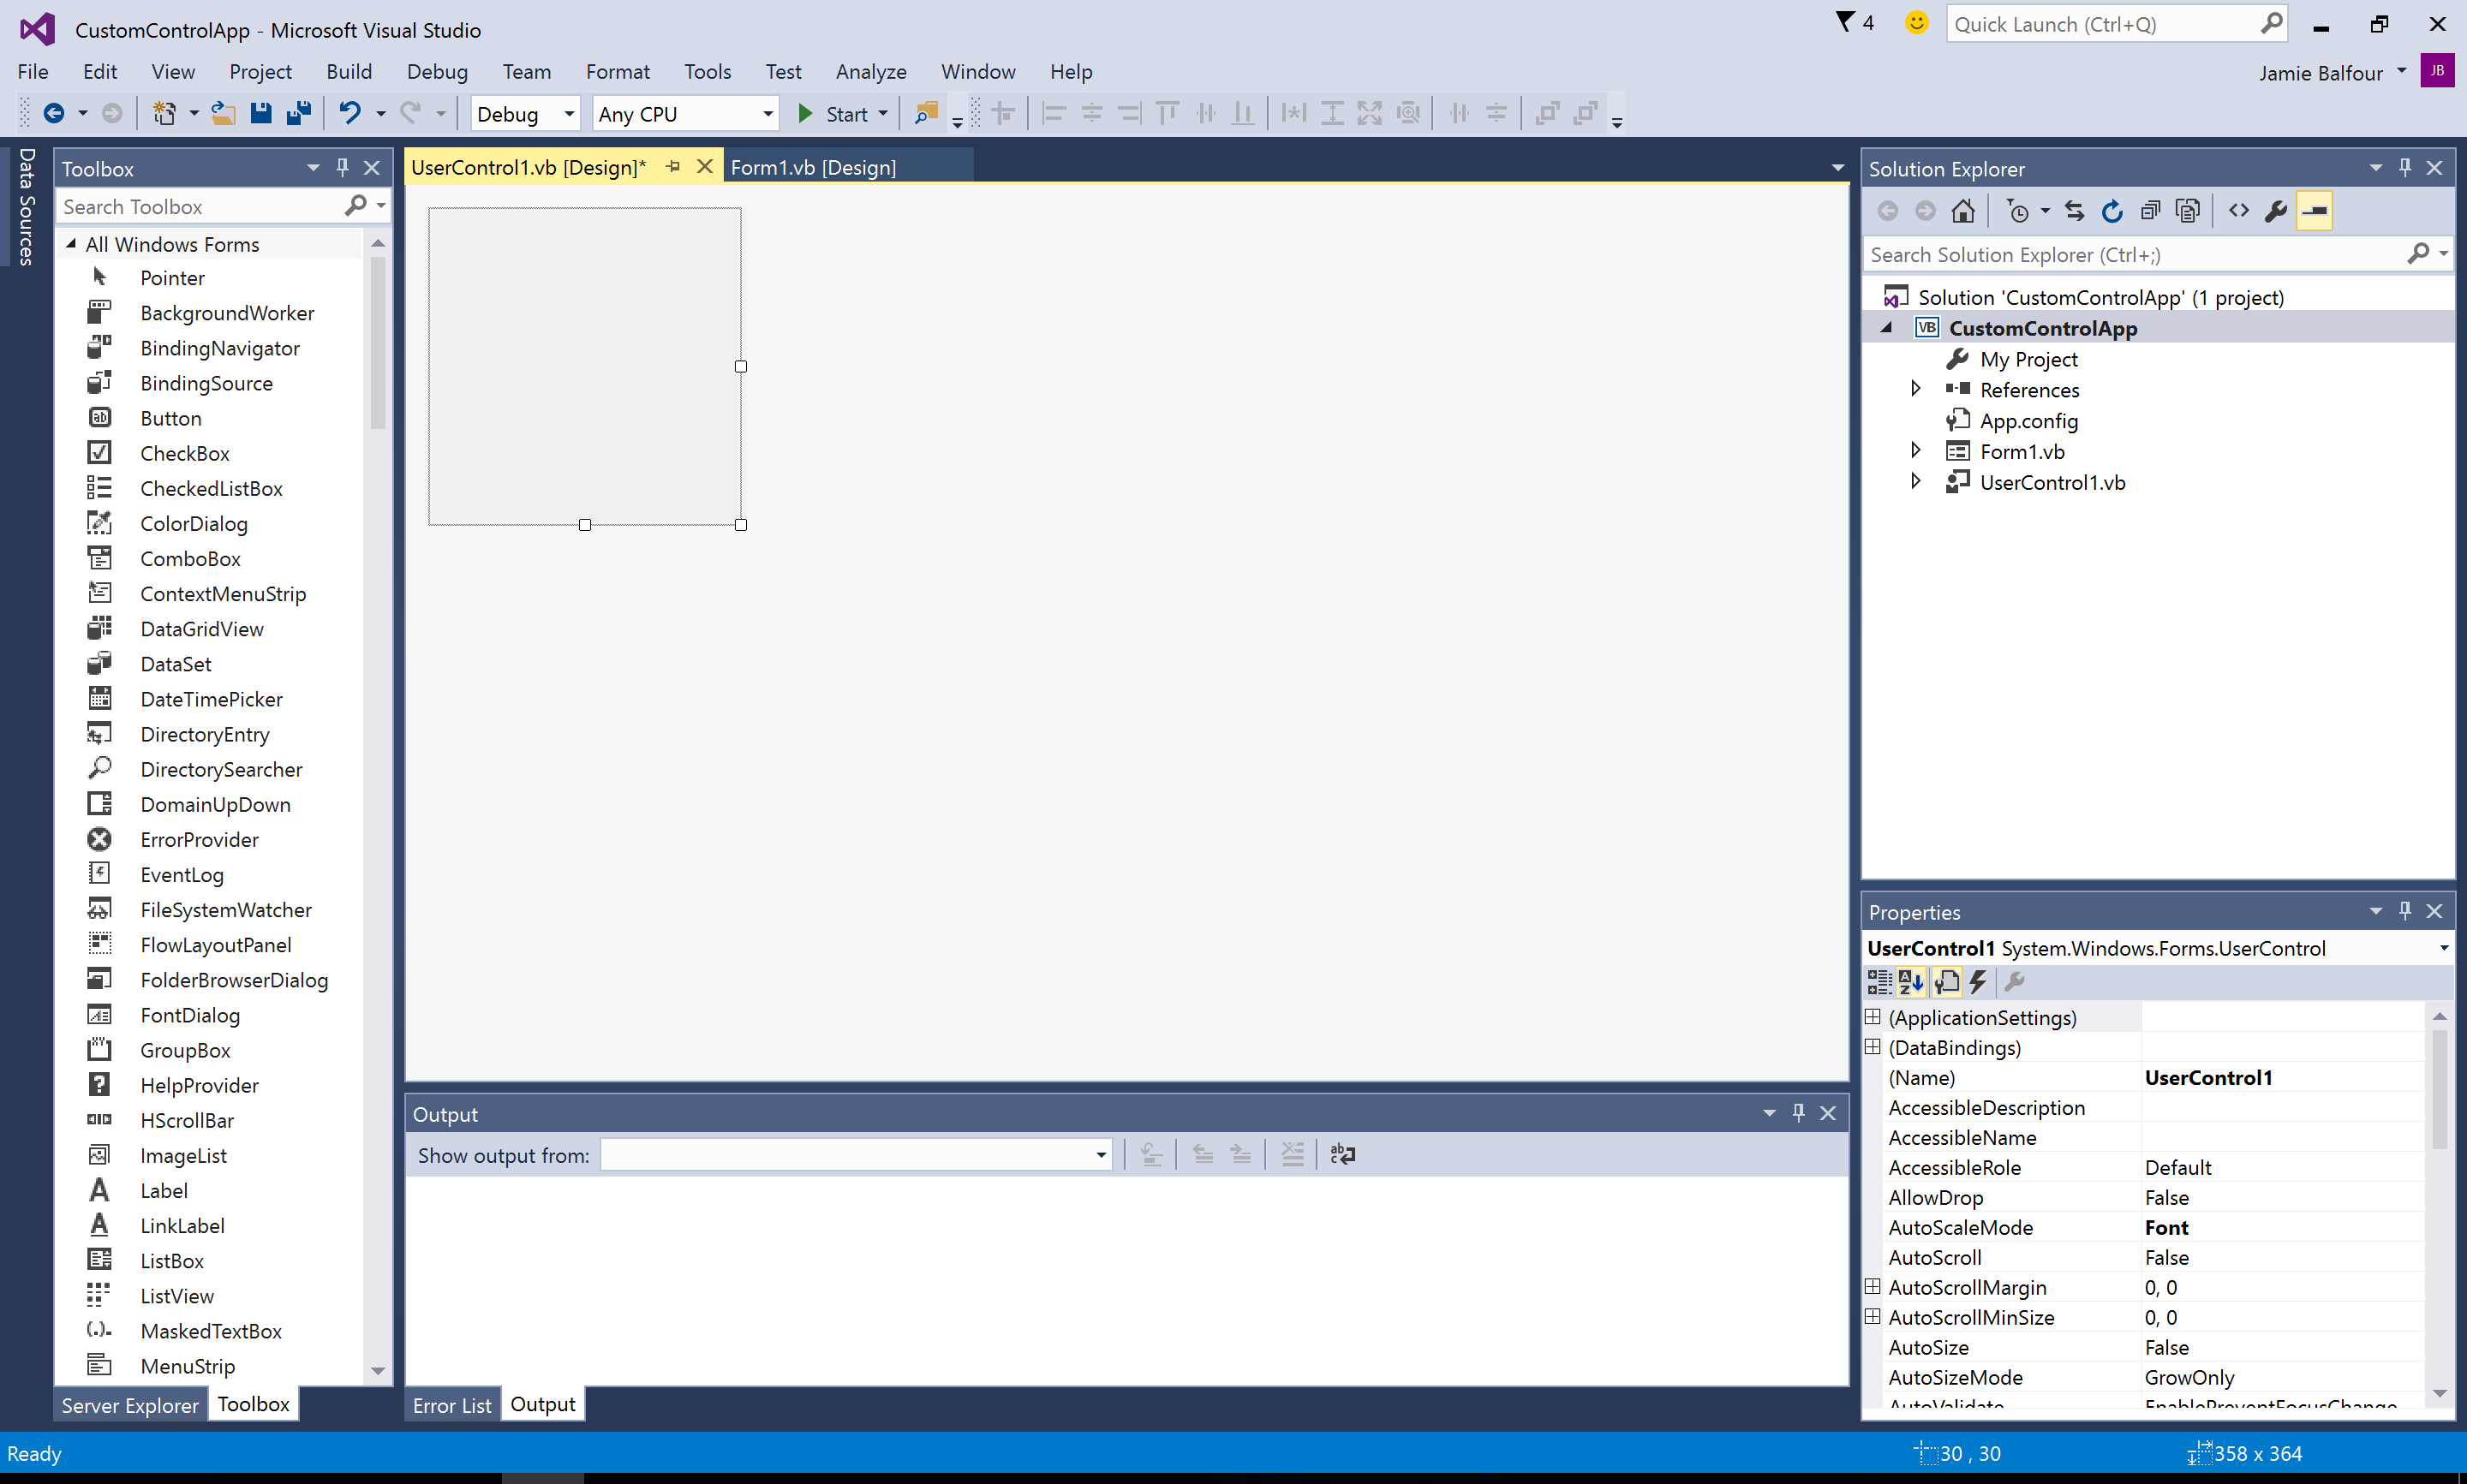Toggle Preview Selected Items in Solution Explorer
Image resolution: width=2467 pixels, height=1484 pixels.
2314,211
